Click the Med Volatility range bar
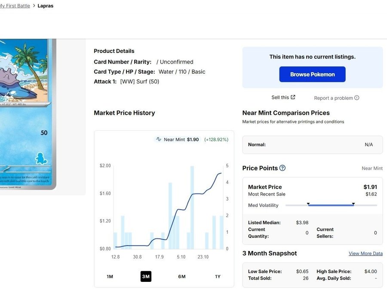Image resolution: width=387 pixels, height=290 pixels. click(331, 205)
